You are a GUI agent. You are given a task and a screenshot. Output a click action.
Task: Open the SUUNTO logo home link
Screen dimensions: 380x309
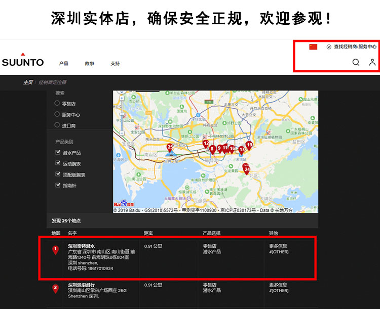click(23, 60)
